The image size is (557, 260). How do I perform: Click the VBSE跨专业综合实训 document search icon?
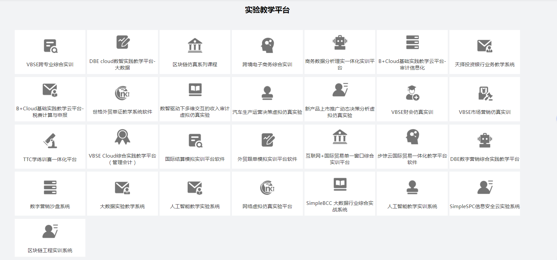pos(50,46)
